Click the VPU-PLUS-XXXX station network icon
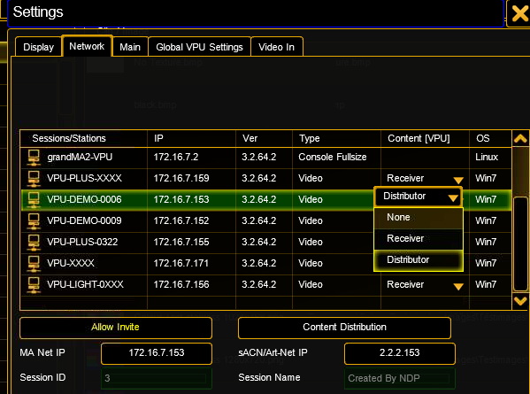Image resolution: width=530 pixels, height=394 pixels. tap(34, 179)
